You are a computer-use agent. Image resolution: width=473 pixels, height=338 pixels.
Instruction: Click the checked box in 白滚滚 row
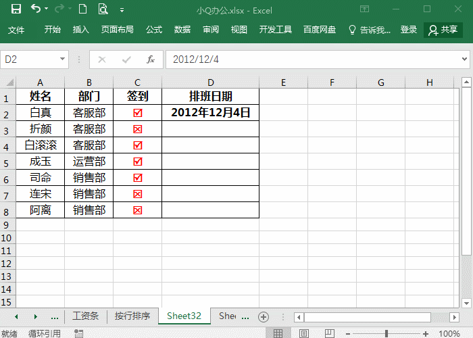tap(138, 145)
